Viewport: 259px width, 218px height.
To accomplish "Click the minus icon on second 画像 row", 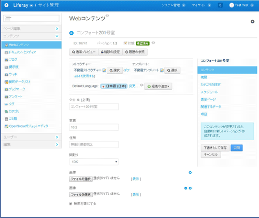I will click(x=185, y=188).
